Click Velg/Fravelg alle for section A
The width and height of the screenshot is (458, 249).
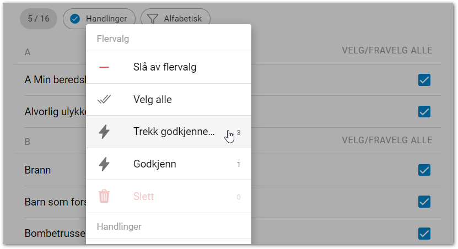click(x=387, y=51)
